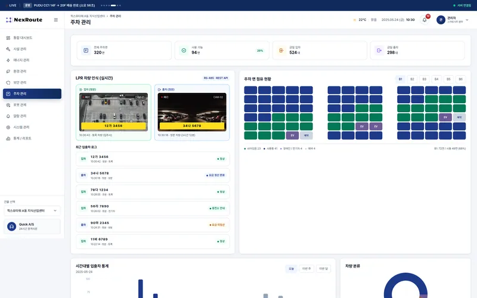477x298 pixels.
Task: Click exit badge on the 34나 5678 row
Action: 83,175
